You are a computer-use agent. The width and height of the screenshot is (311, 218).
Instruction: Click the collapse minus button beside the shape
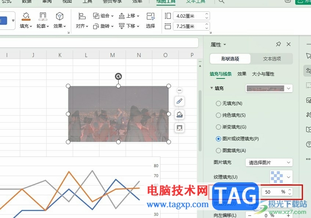(x=180, y=90)
